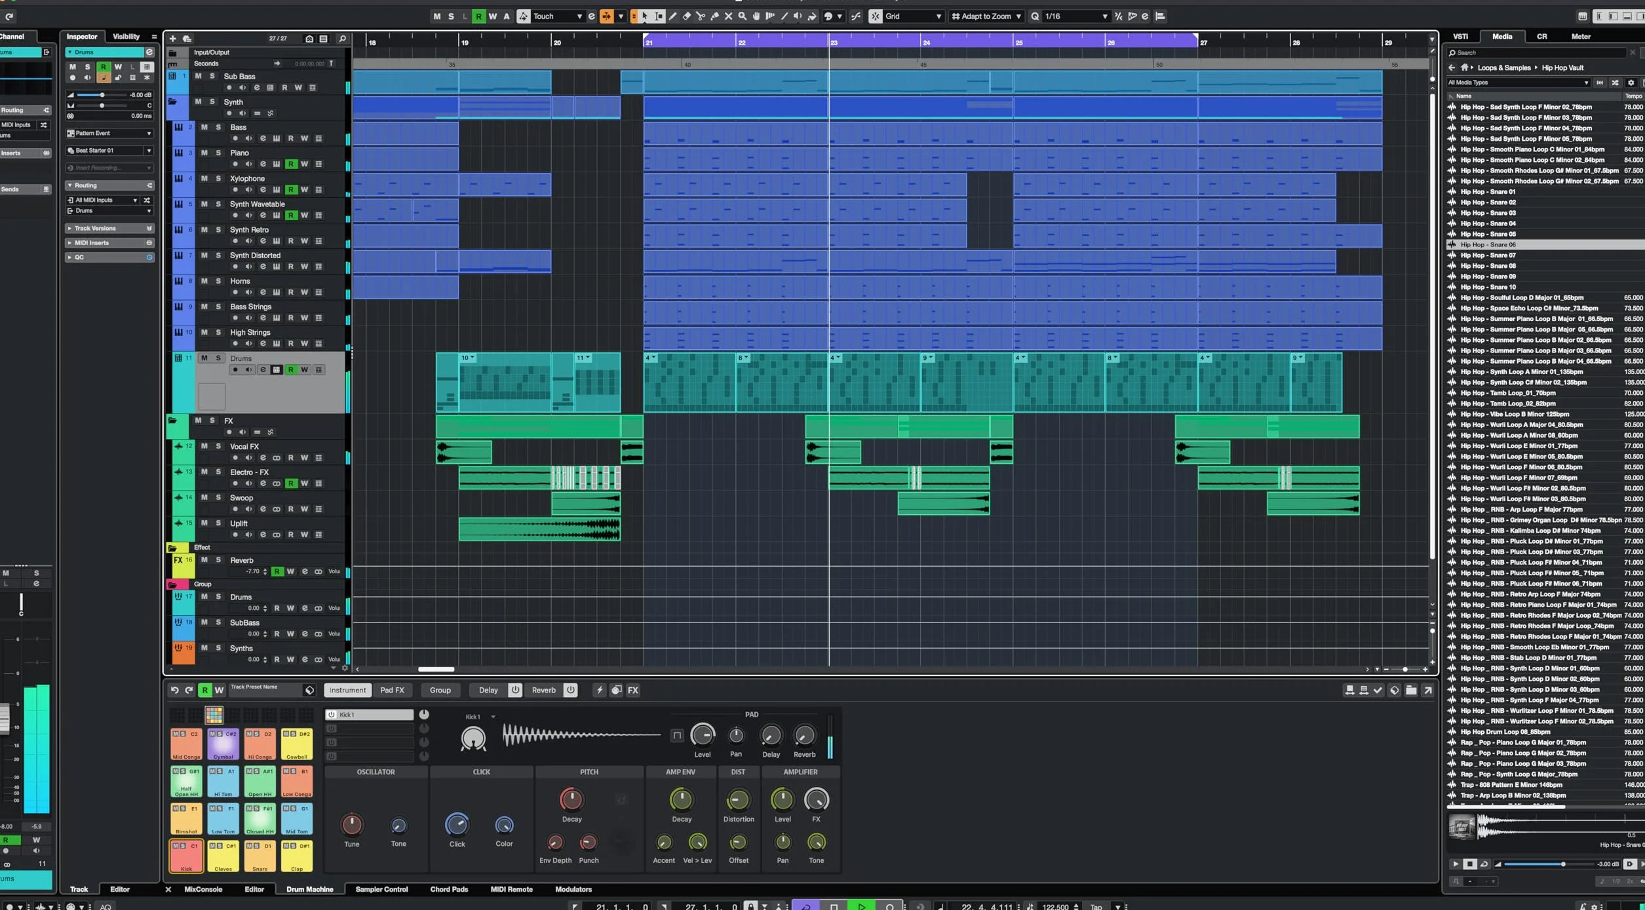Expand the MIDI Inserts inspector section
This screenshot has height=910, width=1645.
[x=109, y=242]
